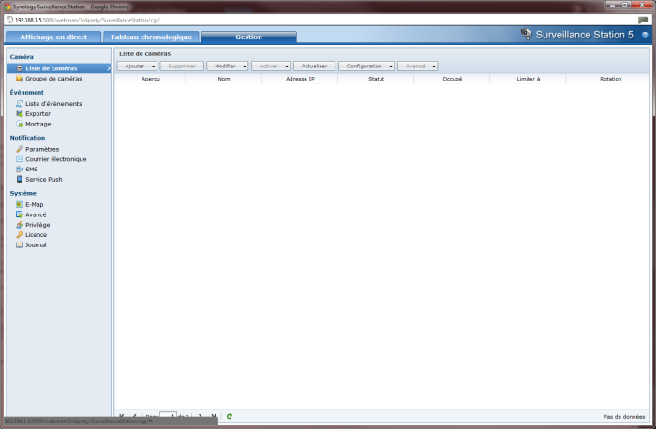Switch to Affichage en direct tab
Viewport: 656px width, 429px height.
coord(52,37)
